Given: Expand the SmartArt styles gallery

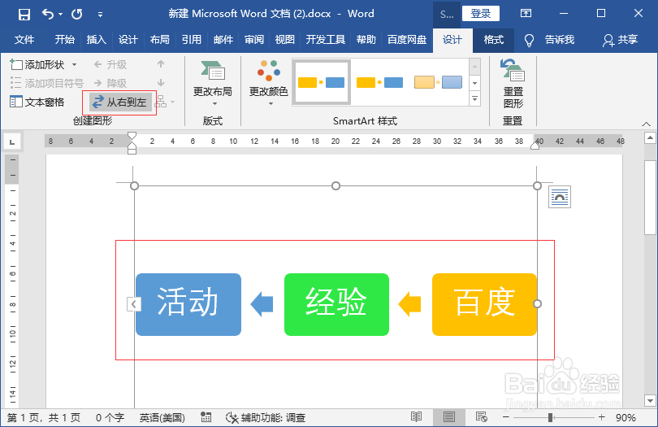Looking at the screenshot, I should 474,98.
